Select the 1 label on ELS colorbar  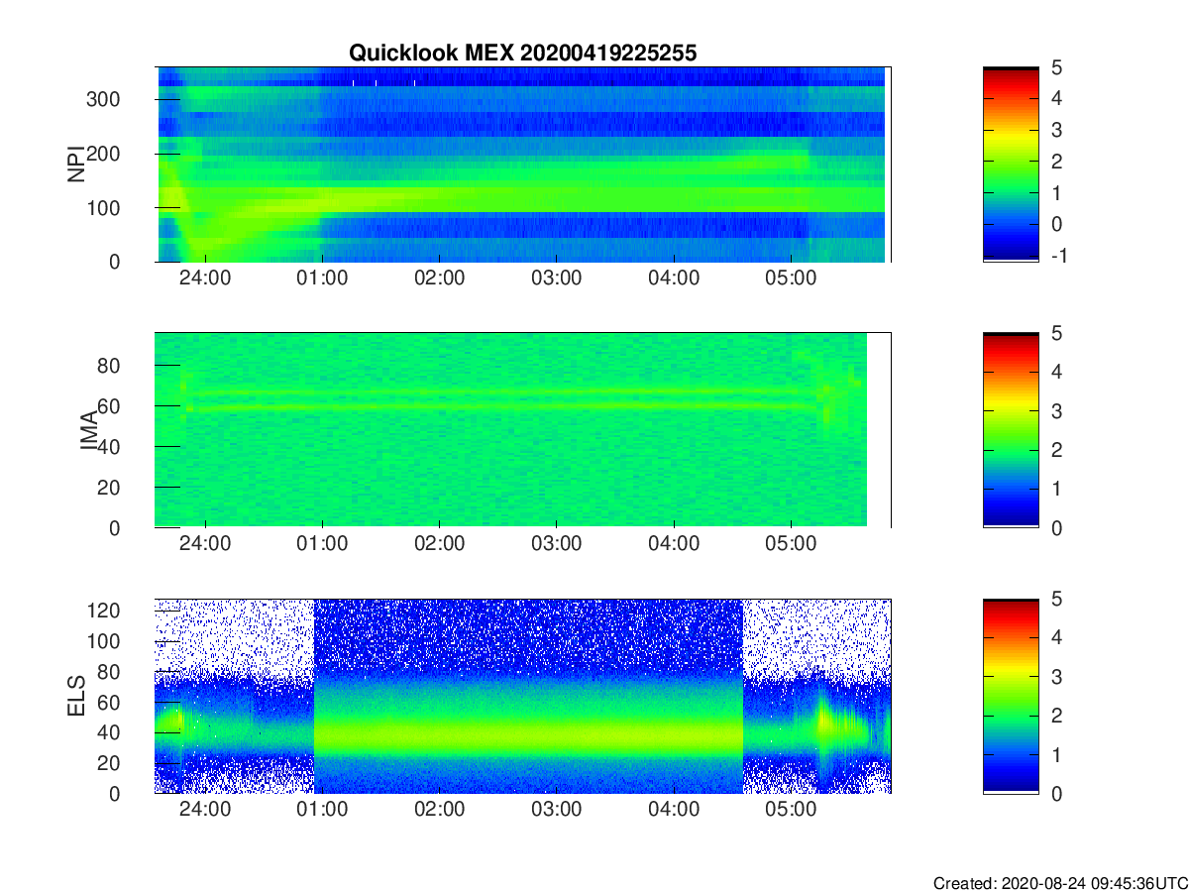coord(1058,754)
